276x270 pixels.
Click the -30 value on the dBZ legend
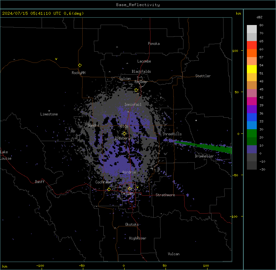pos(262,169)
